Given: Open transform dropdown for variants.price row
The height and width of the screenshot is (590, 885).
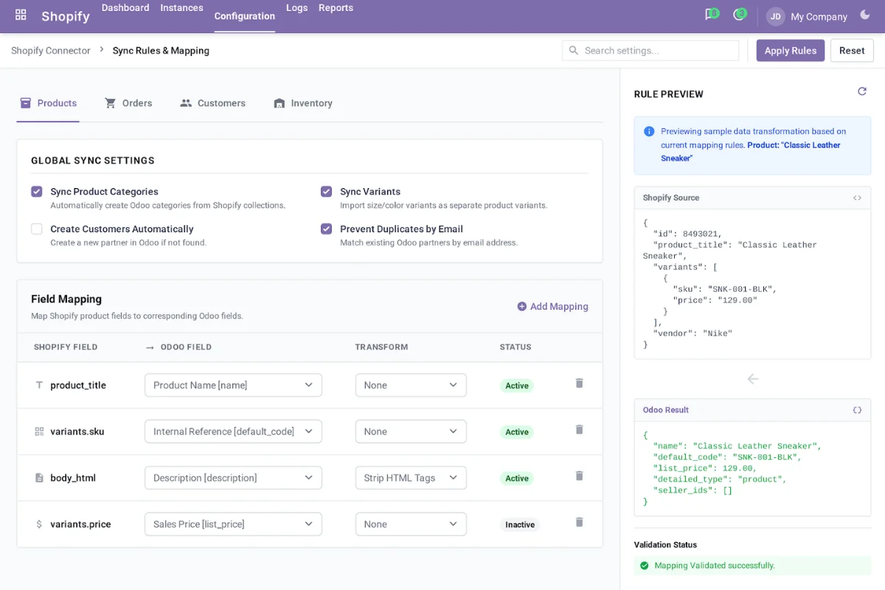Looking at the screenshot, I should [411, 524].
